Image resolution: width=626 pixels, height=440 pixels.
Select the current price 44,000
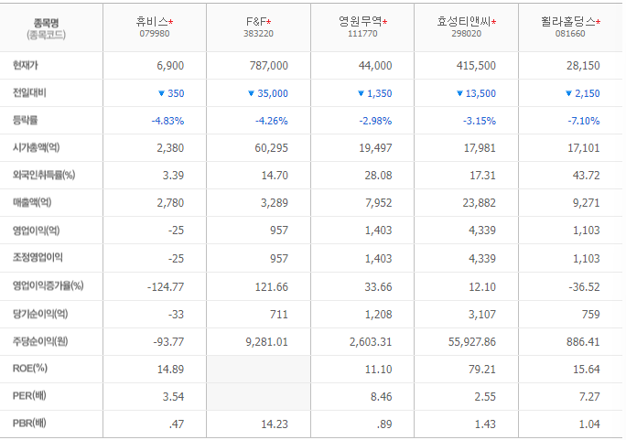(375, 66)
